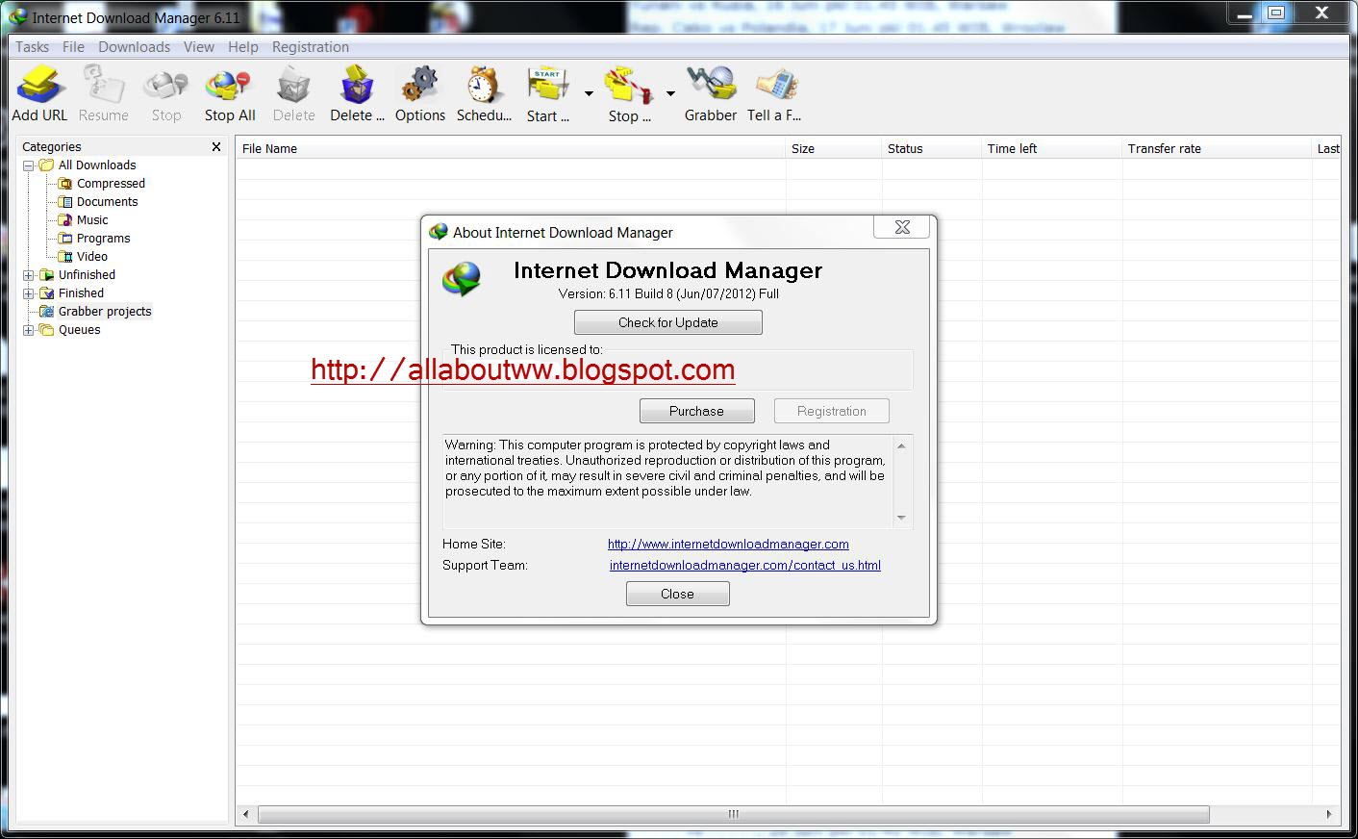
Task: Open the Registration menu
Action: pos(310,47)
